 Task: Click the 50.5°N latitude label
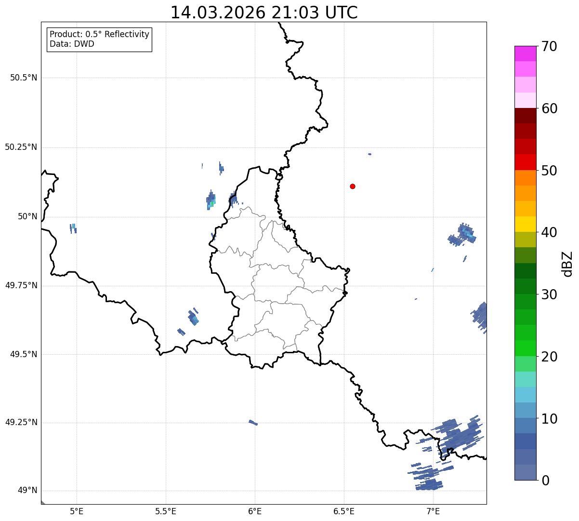(24, 78)
